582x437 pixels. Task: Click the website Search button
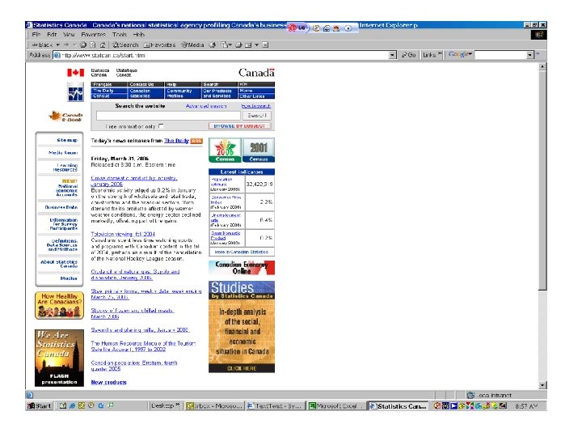(x=257, y=116)
